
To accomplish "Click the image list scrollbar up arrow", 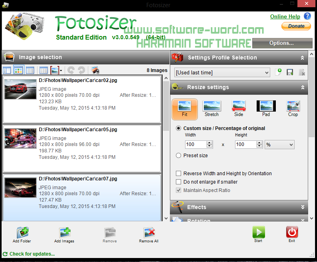I will point(166,78).
